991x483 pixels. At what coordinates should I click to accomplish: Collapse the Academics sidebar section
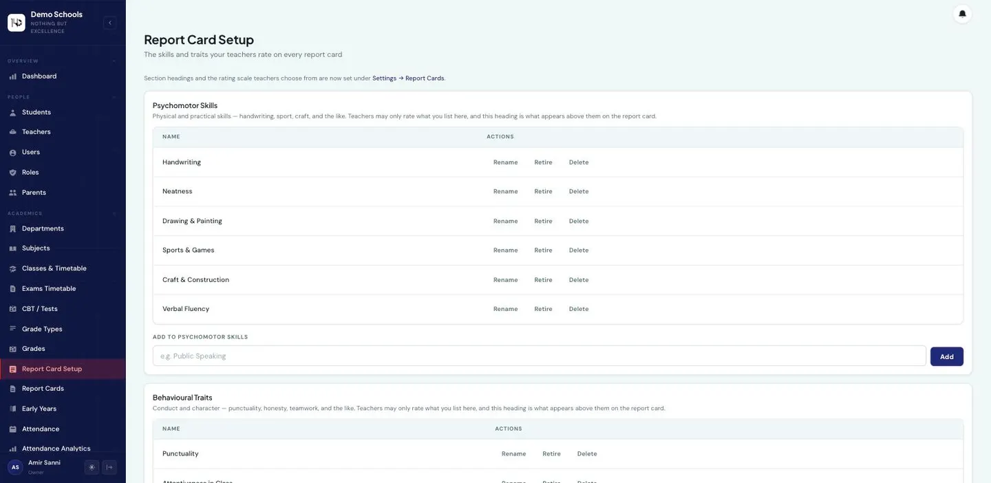pyautogui.click(x=114, y=213)
